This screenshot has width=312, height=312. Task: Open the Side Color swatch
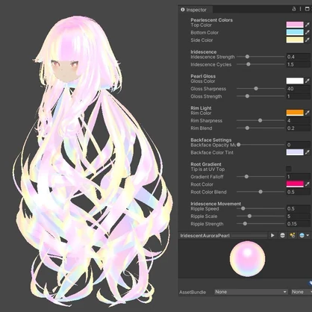click(295, 40)
